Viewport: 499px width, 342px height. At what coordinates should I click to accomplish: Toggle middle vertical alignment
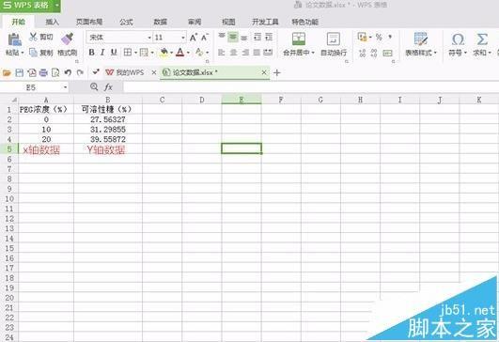(233, 37)
